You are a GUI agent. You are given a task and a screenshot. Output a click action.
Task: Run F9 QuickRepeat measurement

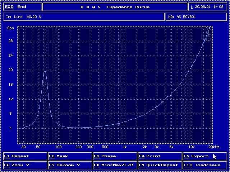pos(160,165)
